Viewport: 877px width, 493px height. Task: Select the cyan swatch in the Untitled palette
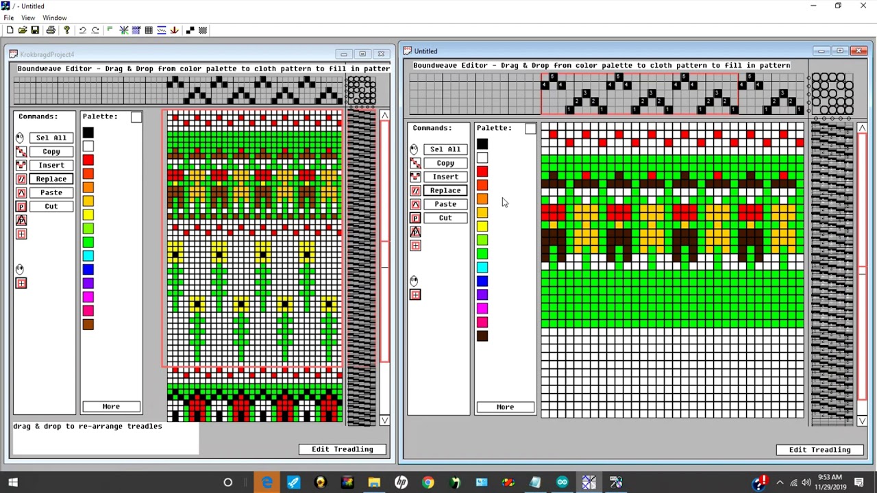pos(482,267)
